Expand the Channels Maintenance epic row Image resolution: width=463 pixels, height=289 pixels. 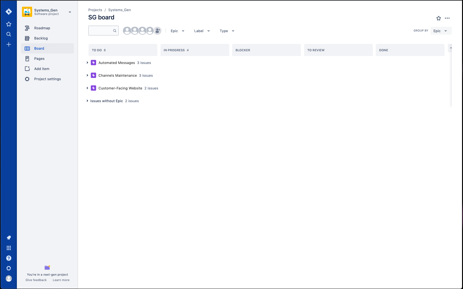click(87, 75)
